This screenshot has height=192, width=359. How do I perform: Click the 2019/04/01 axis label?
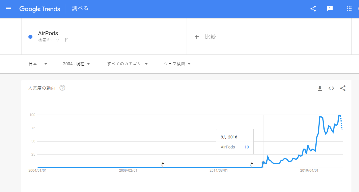(309, 171)
